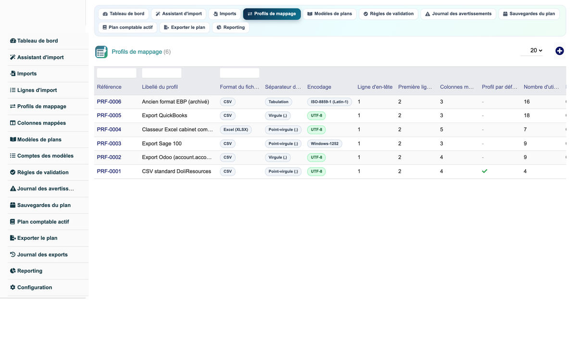Open profile PRF-0001 link
Screen dimensions: 577x357
109,171
